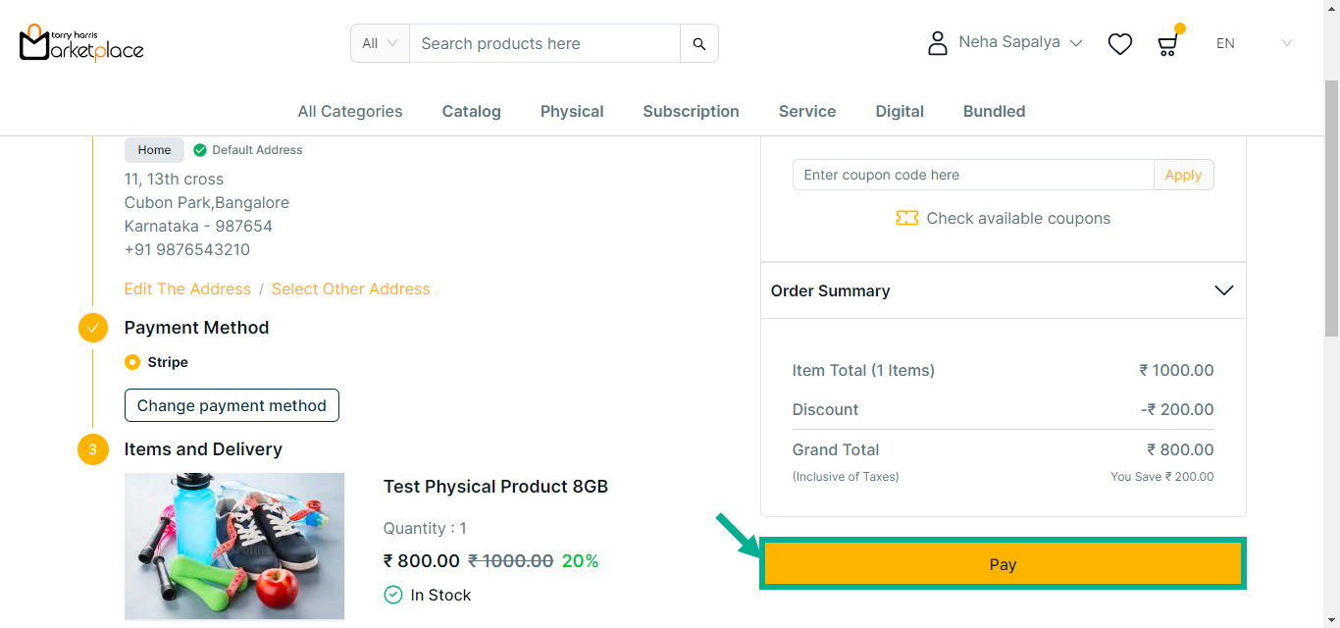Click the Marketplace logo

point(81,42)
